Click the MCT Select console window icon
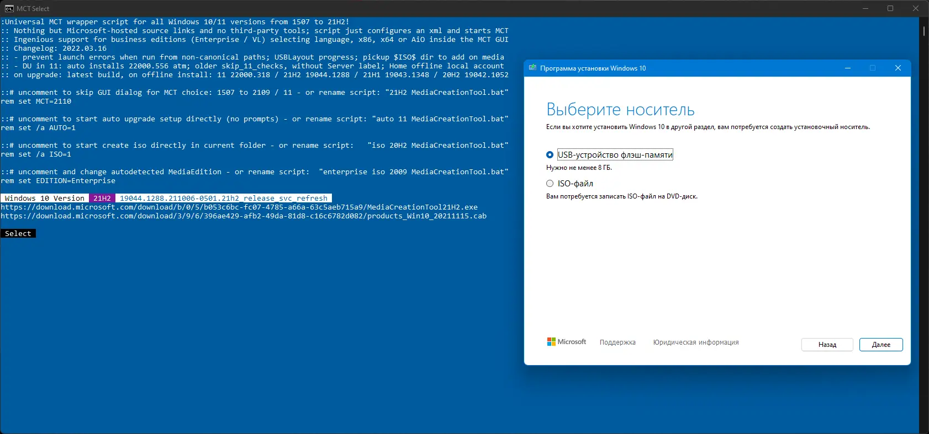The image size is (929, 434). [x=9, y=8]
